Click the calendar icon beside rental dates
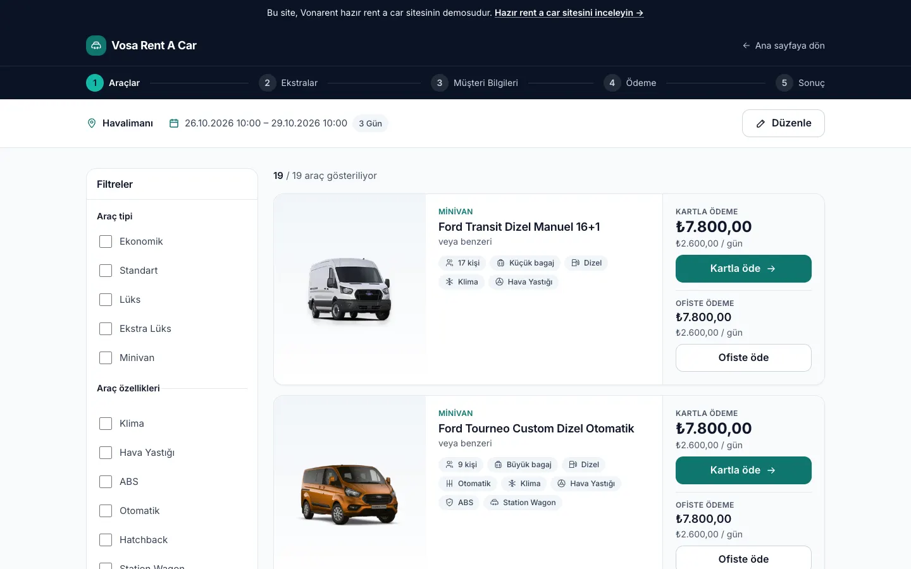This screenshot has height=569, width=911. pos(174,123)
